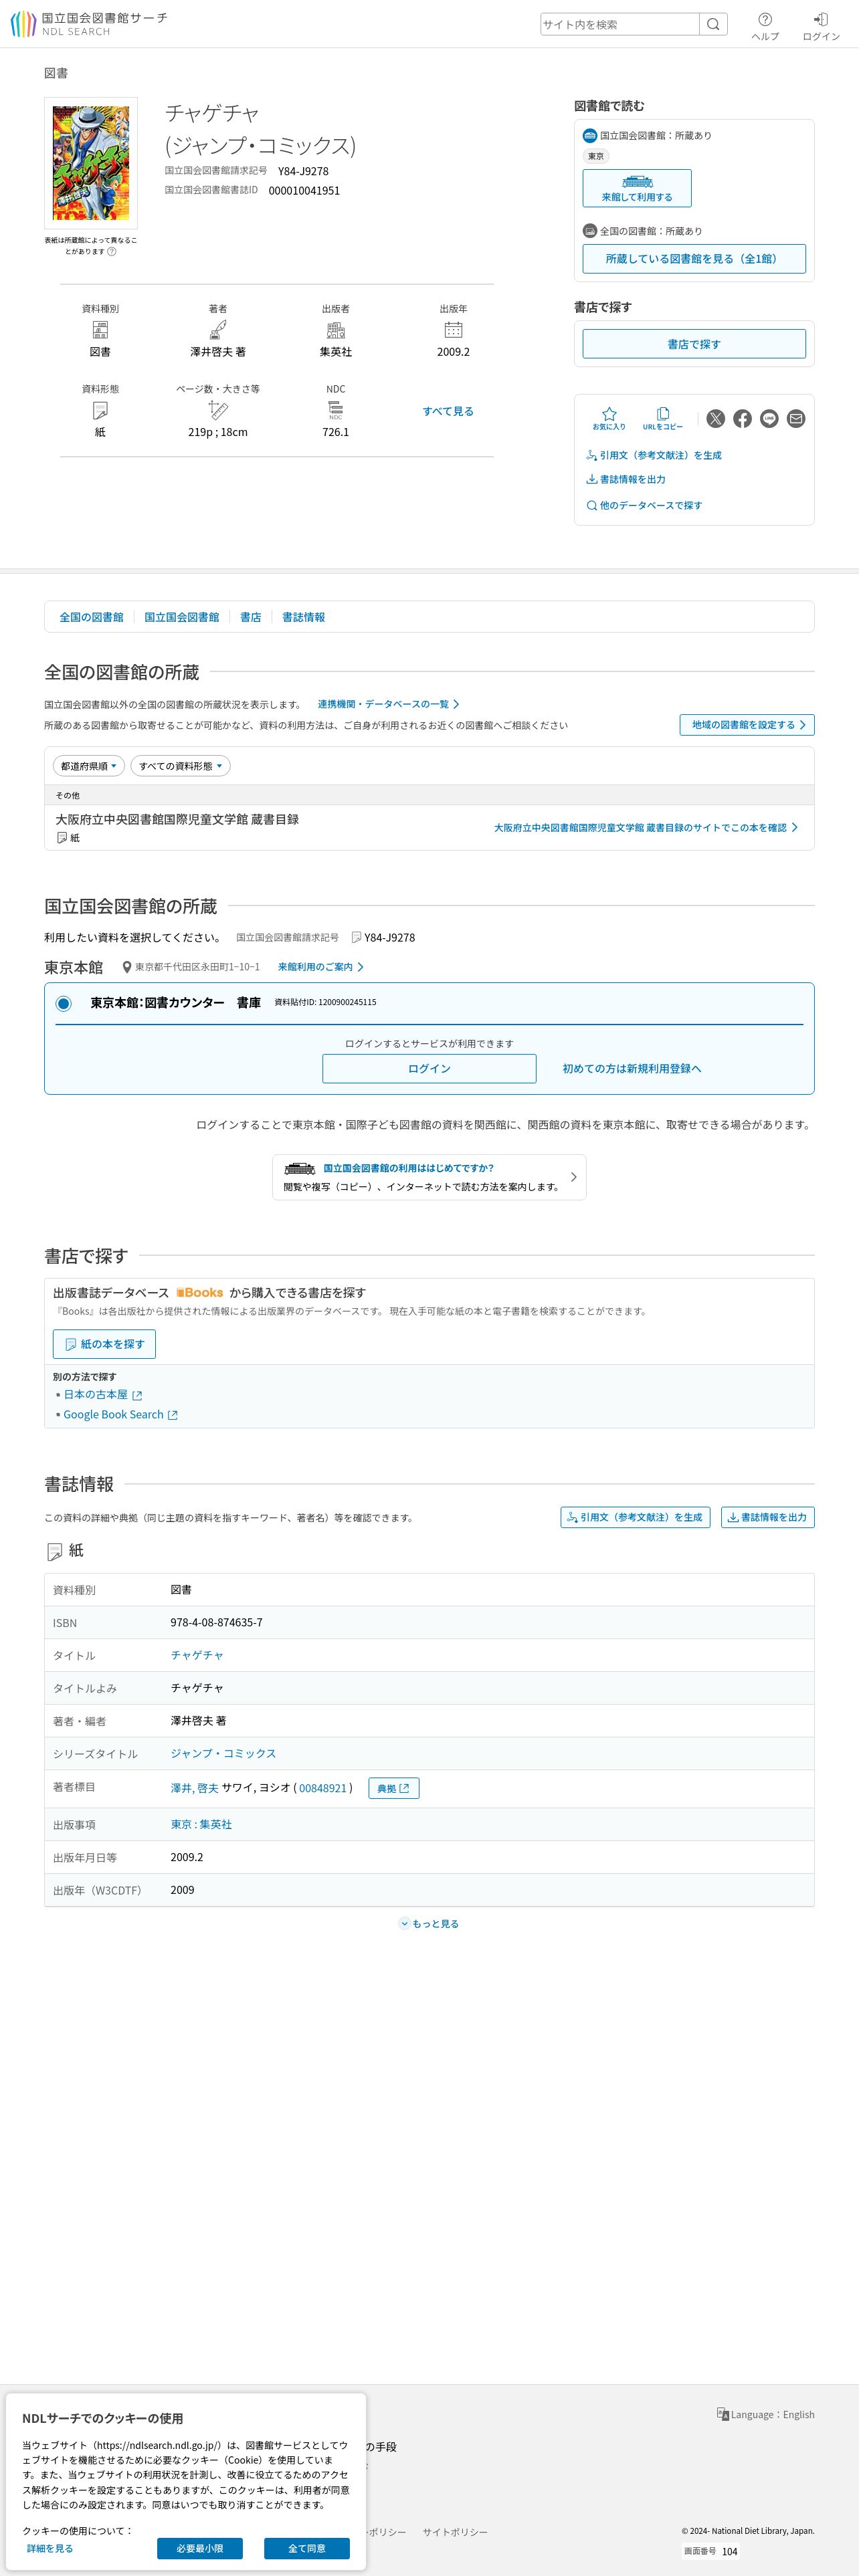Screen dimensions: 859x2576
Task: Open 国立国会図書館の利用ははじめてですか banner
Action: [429, 1177]
